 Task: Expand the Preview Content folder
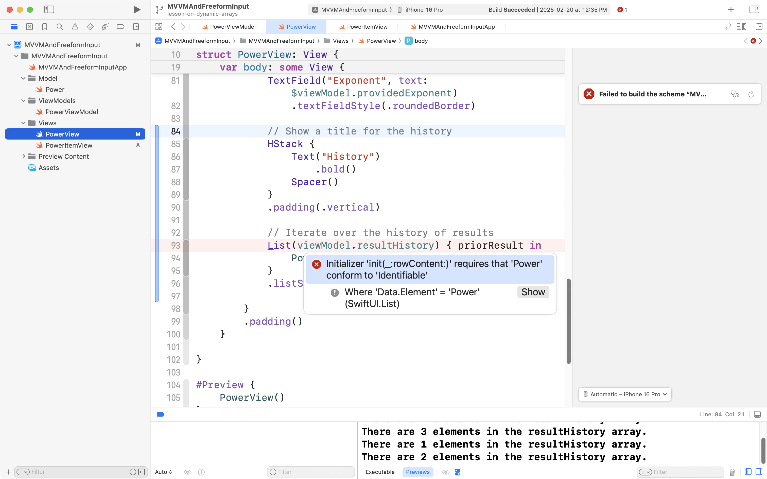(24, 157)
